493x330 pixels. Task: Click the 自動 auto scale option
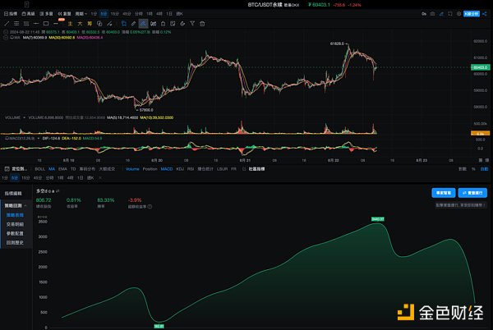tap(484, 169)
